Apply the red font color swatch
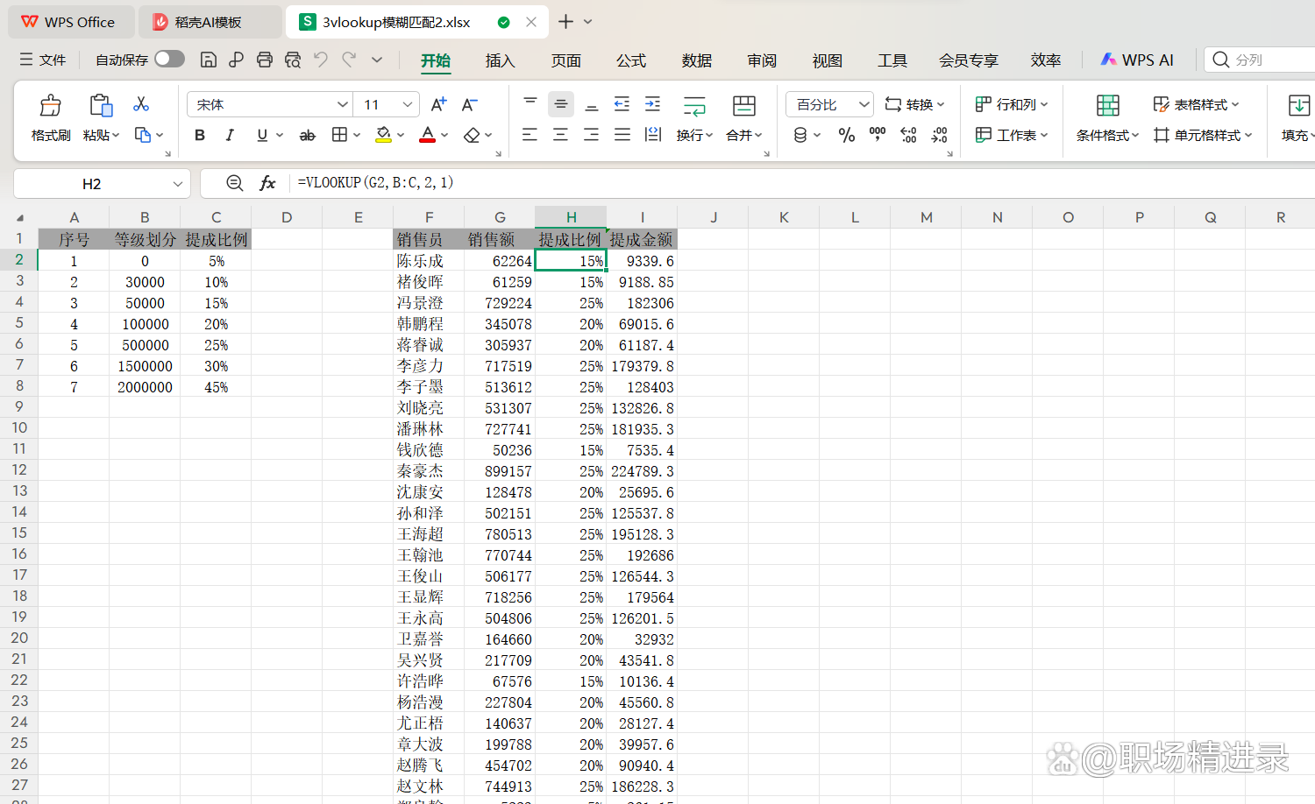Image resolution: width=1315 pixels, height=804 pixels. point(427,135)
